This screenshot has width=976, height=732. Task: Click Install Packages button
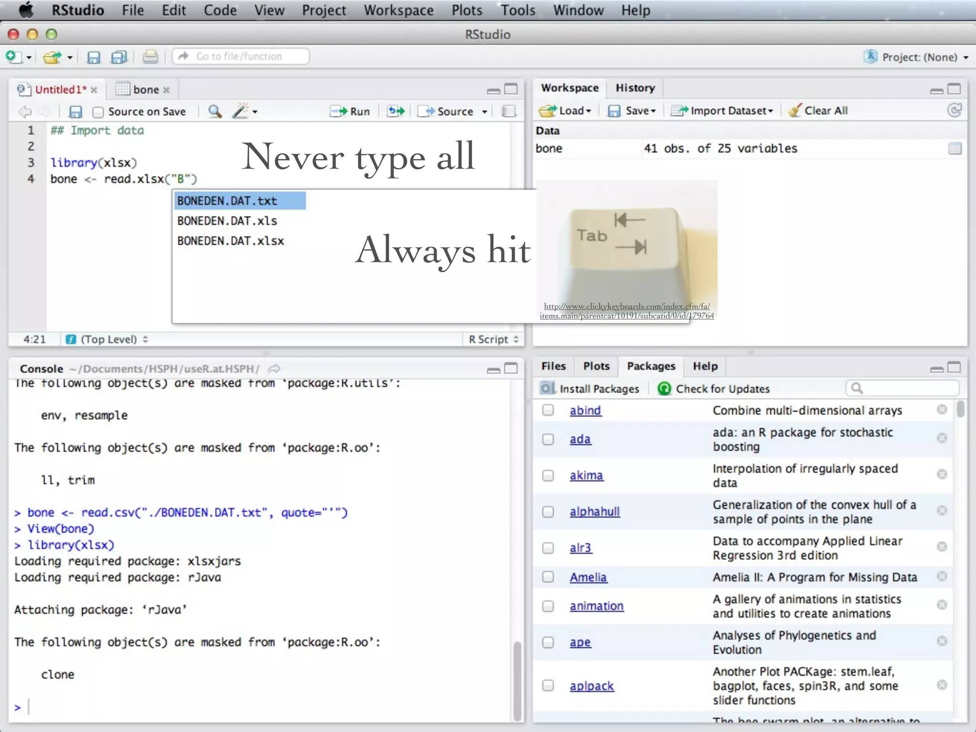click(590, 389)
